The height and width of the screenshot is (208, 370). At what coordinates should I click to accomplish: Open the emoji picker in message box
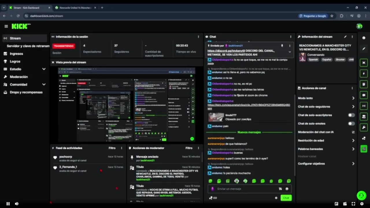[x=287, y=189]
